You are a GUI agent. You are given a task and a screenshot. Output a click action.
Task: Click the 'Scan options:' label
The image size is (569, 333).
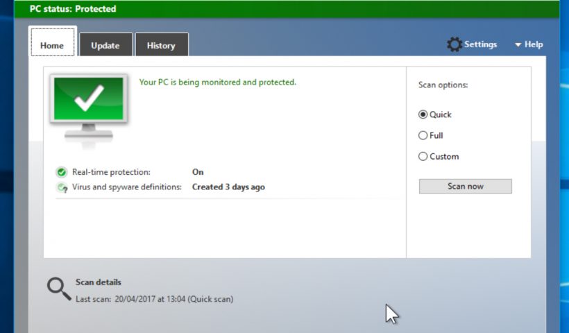pos(443,85)
